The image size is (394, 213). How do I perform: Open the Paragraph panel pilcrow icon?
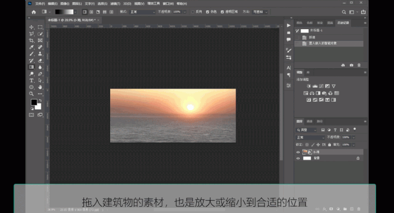[289, 75]
